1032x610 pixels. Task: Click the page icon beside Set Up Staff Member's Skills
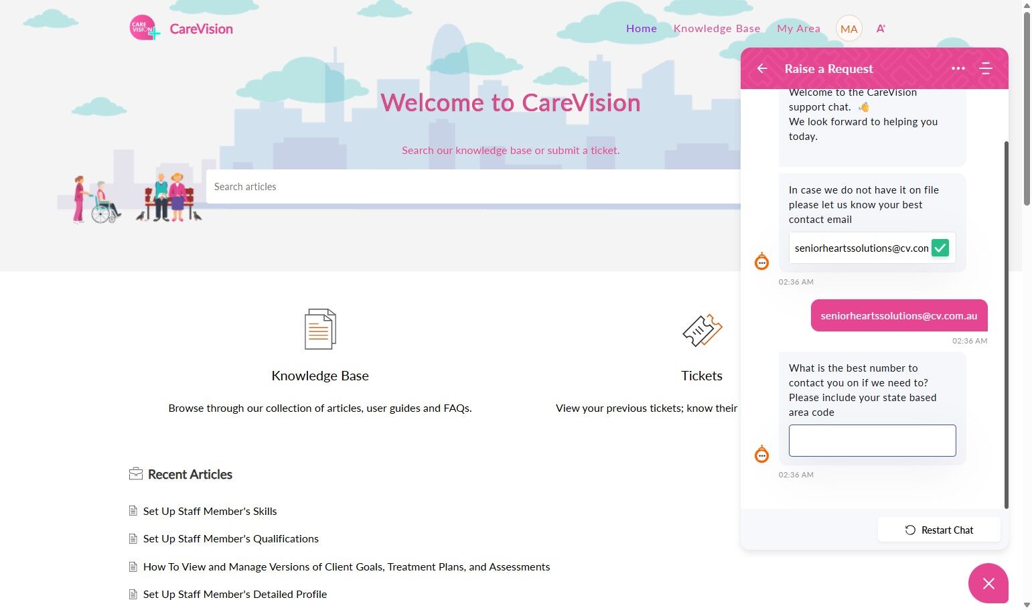pos(133,511)
